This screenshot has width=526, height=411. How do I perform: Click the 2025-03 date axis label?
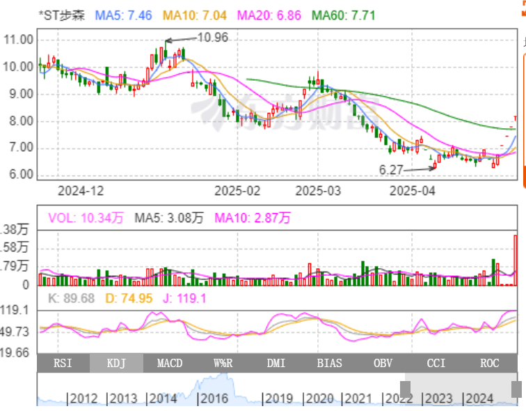318,191
